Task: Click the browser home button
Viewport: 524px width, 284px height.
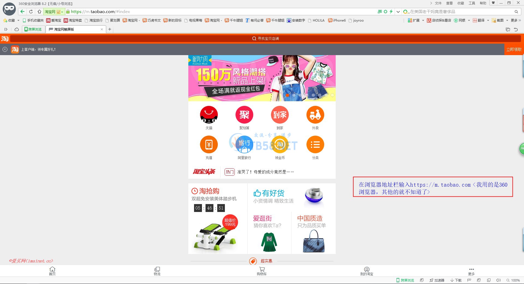Action: pos(39,11)
